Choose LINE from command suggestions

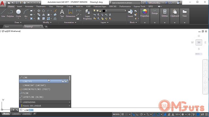tap(44, 77)
